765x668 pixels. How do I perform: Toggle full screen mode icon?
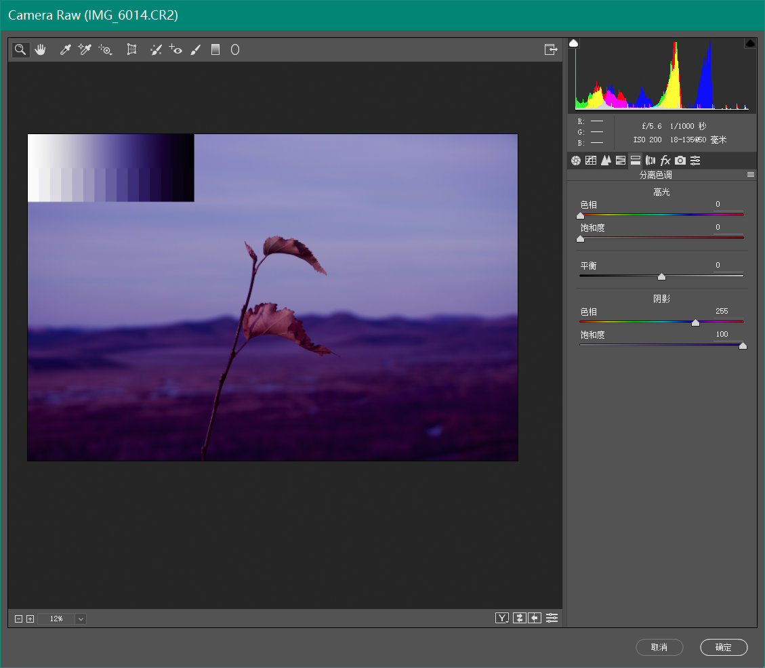pos(551,49)
